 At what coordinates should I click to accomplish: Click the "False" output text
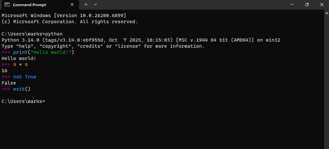(x=9, y=83)
